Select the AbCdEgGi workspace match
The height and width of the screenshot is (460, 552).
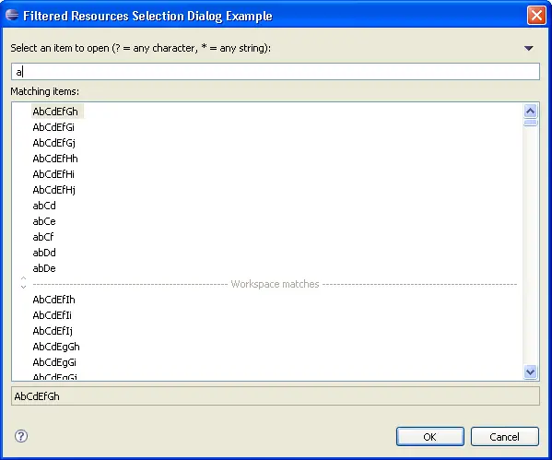[x=54, y=362]
